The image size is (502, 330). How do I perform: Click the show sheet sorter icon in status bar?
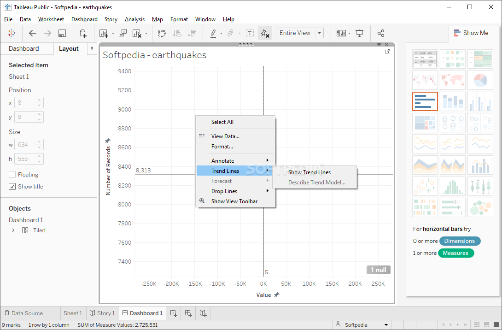coord(477,324)
